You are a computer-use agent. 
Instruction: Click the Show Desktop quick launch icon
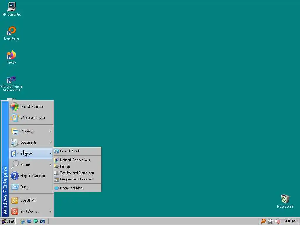click(x=29, y=221)
